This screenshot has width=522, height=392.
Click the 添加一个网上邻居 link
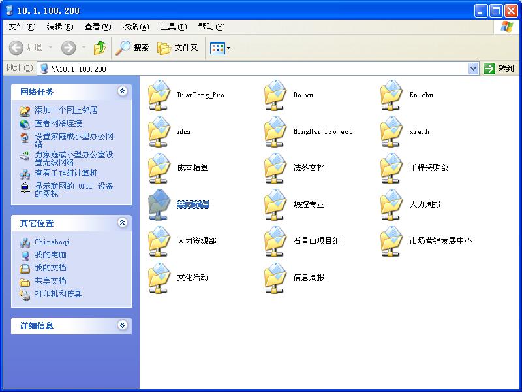click(x=66, y=110)
